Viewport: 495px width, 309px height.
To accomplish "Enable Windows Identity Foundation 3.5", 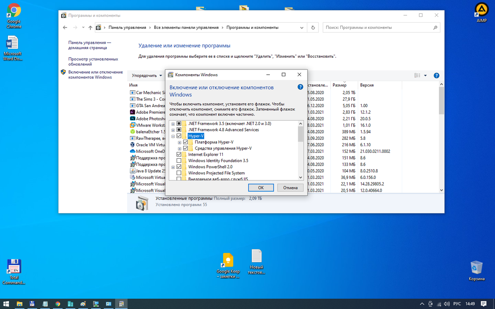I will point(178,161).
